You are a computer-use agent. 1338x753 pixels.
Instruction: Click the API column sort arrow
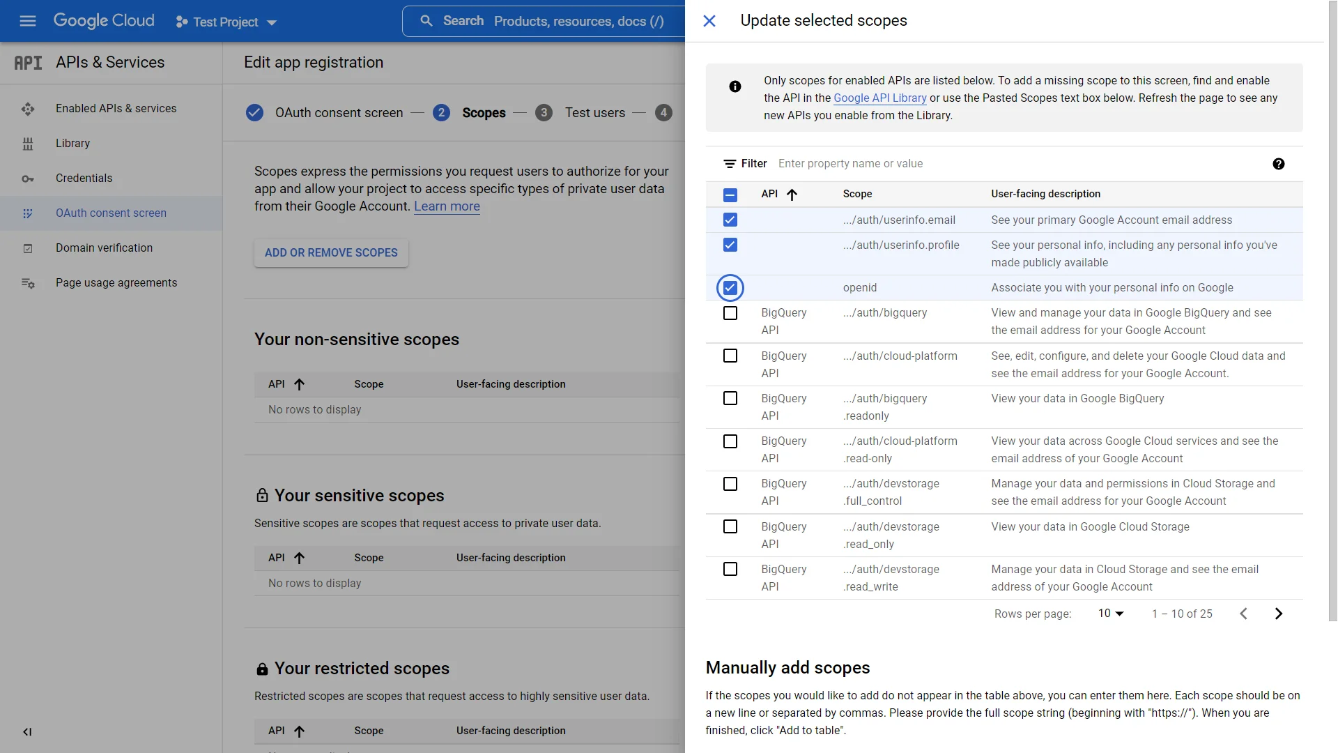791,194
